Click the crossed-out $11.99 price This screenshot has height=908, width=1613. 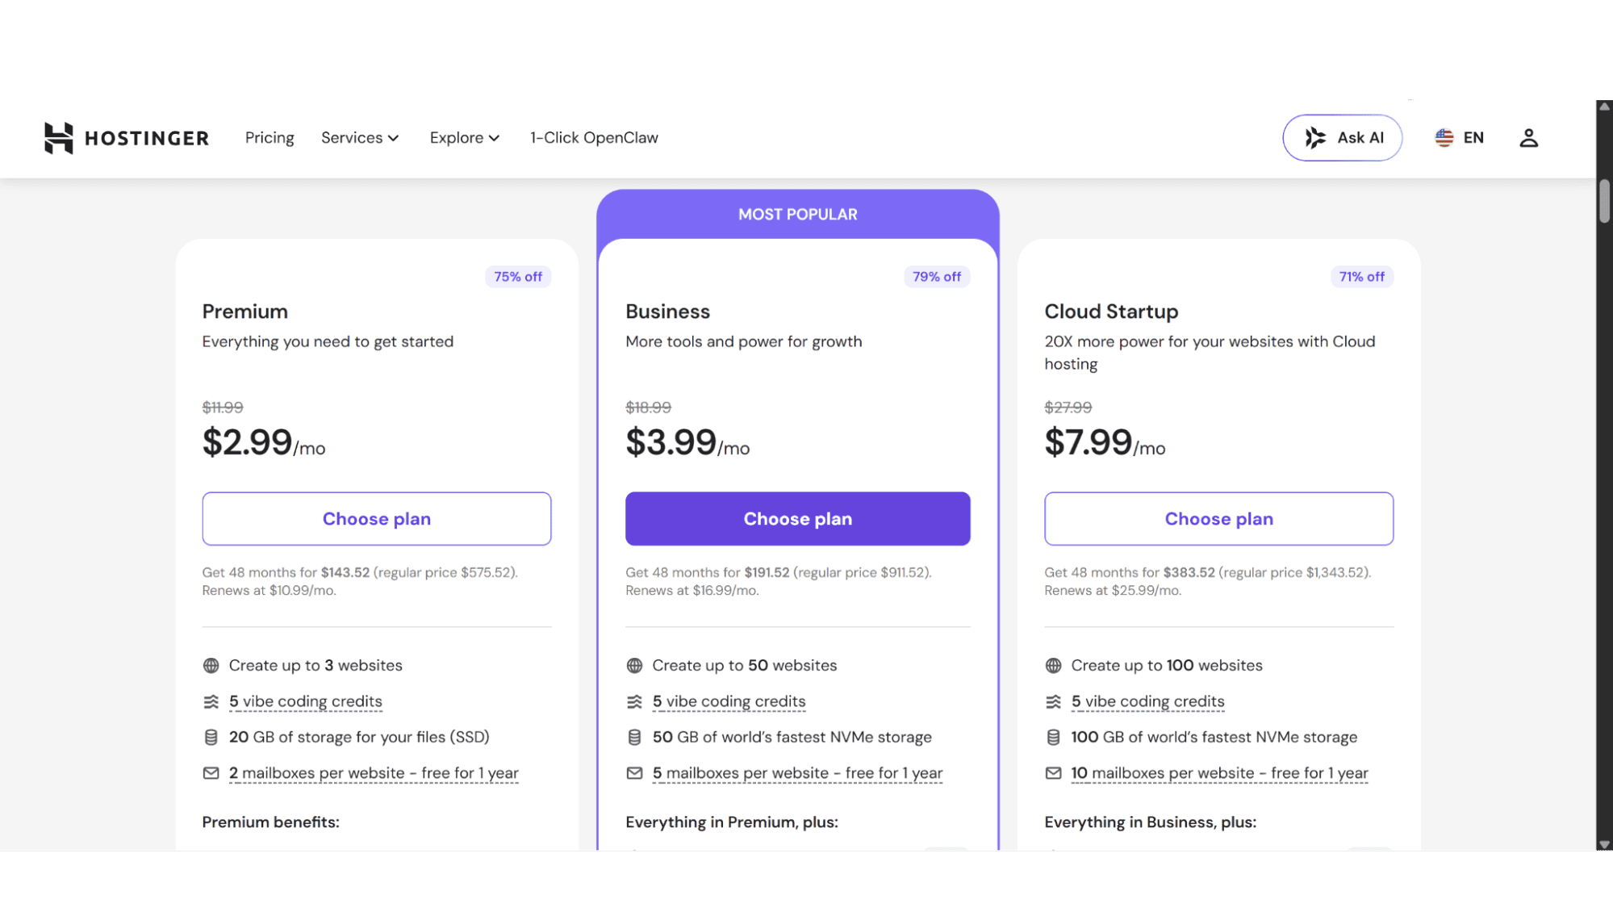tap(223, 408)
